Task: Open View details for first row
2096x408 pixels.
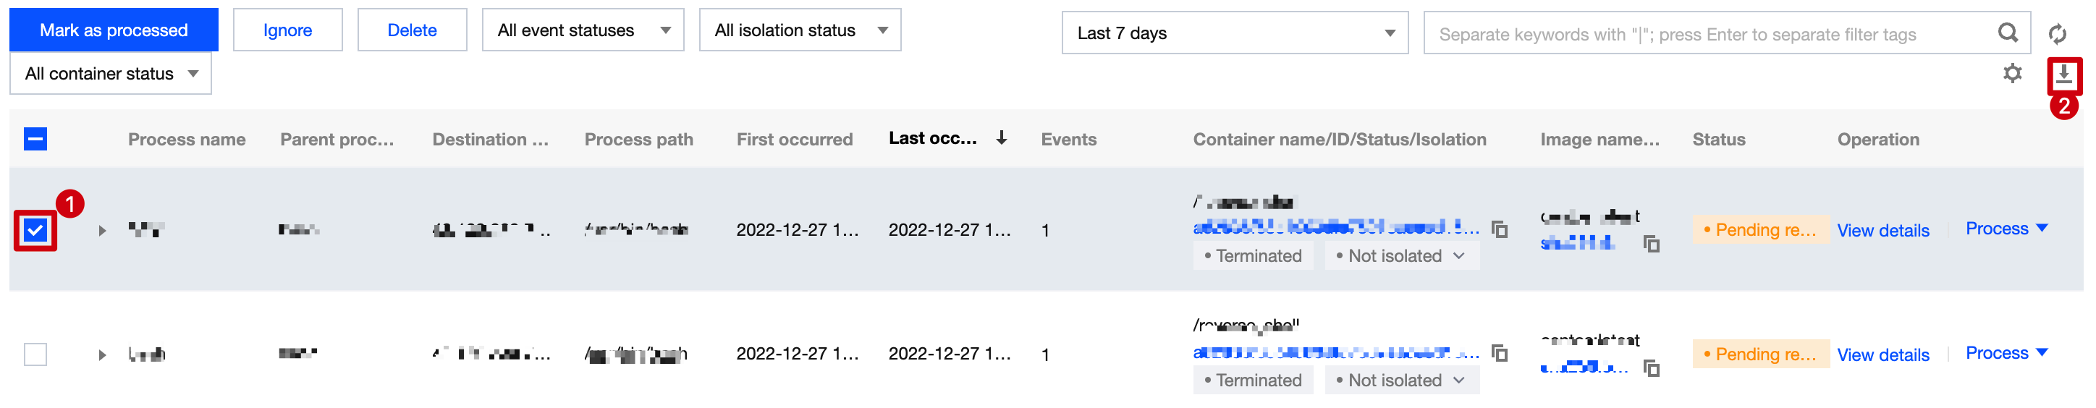Action: (1882, 231)
